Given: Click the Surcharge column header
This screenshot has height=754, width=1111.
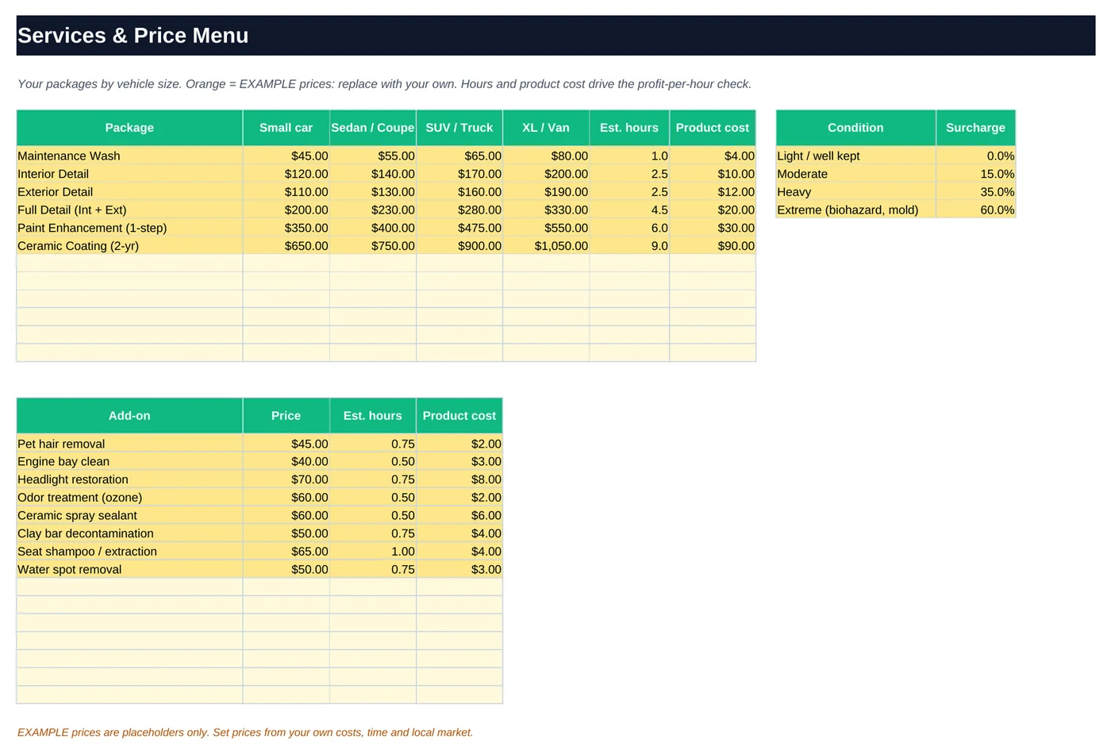Looking at the screenshot, I should [x=975, y=128].
